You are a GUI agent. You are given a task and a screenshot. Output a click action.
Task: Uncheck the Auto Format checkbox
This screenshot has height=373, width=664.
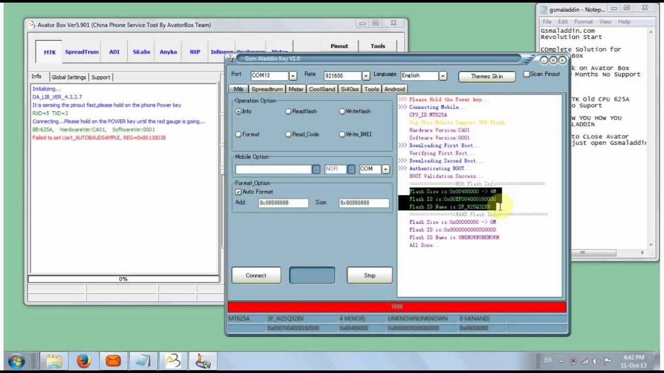239,192
